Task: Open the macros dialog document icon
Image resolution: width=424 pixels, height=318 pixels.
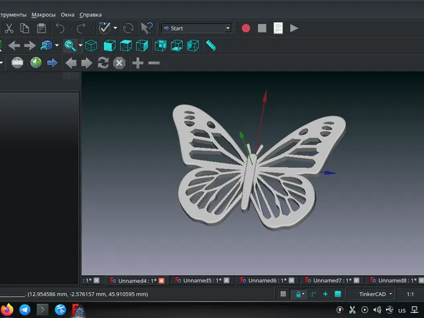Action: click(278, 28)
